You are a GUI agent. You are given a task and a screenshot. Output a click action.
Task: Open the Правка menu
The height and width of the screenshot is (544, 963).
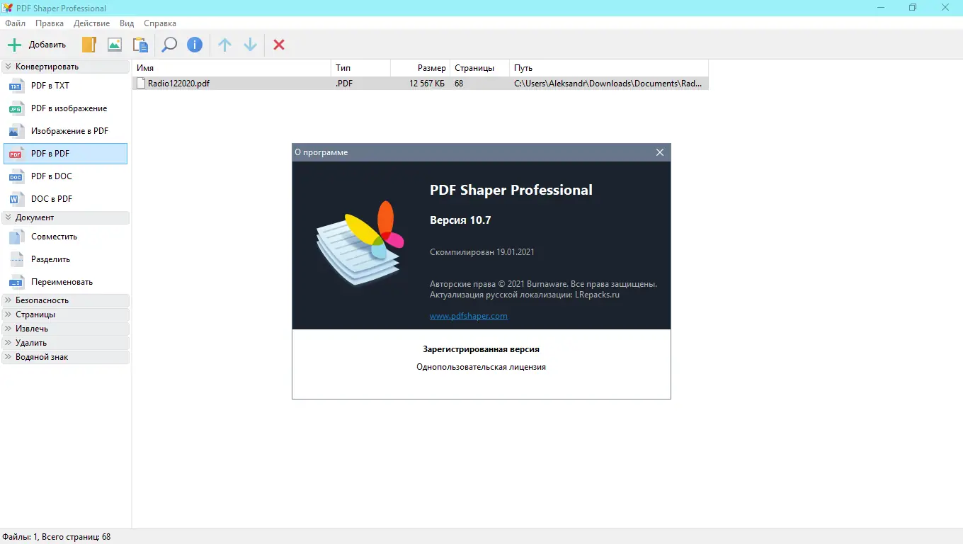point(50,23)
